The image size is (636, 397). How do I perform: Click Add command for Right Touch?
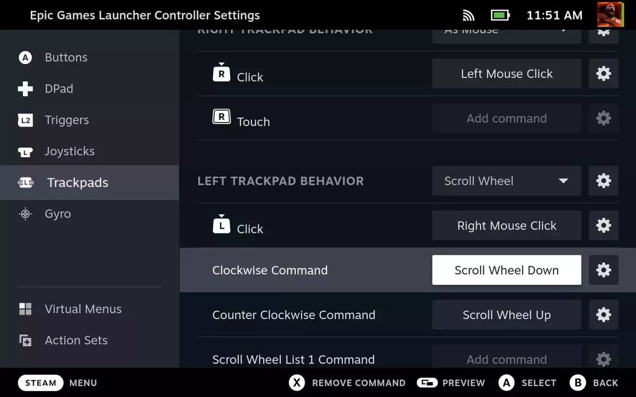coord(507,119)
